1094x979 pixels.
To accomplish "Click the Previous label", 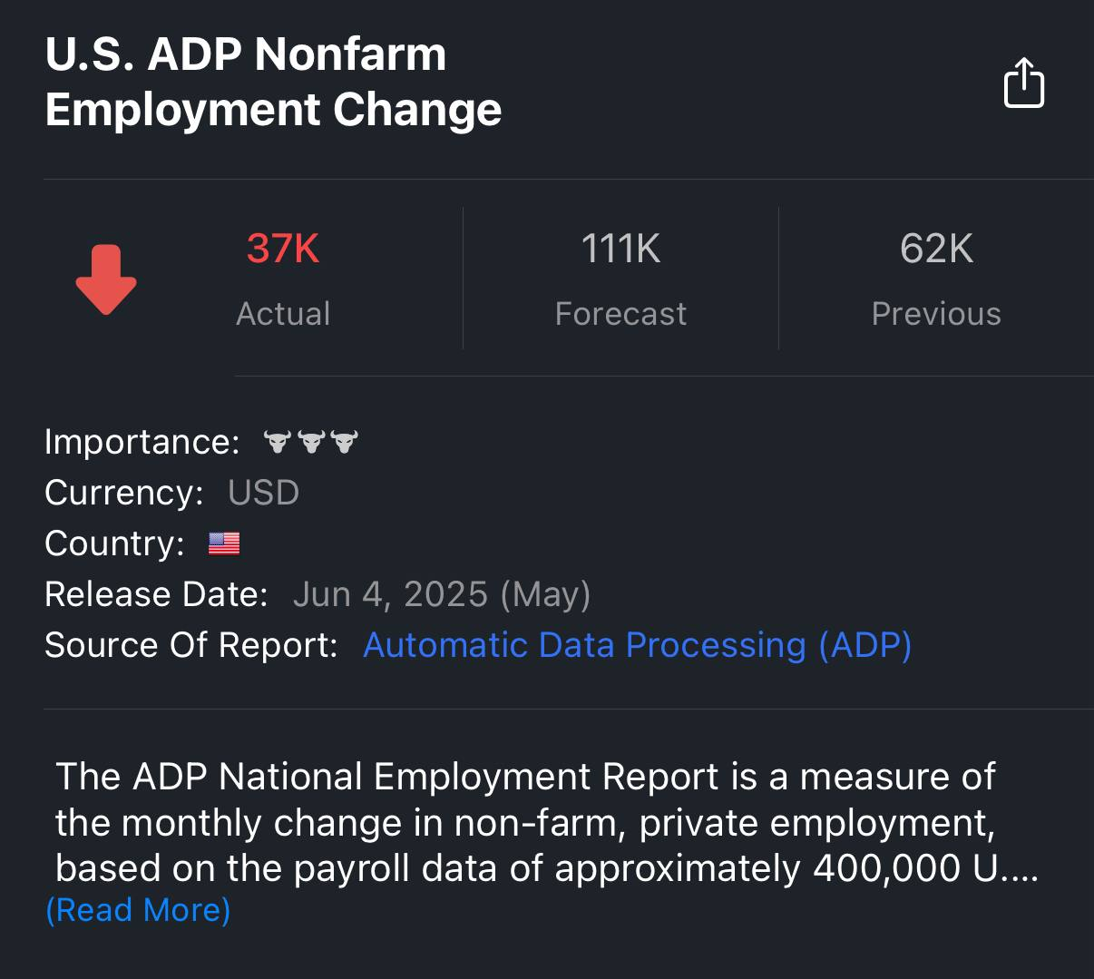I will tap(936, 314).
